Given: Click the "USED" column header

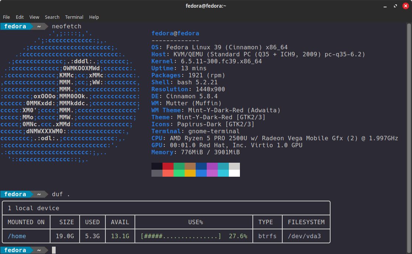Looking at the screenshot, I should 92,222.
